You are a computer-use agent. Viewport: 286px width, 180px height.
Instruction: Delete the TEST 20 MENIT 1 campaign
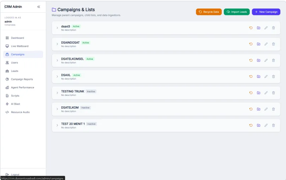coord(273,125)
